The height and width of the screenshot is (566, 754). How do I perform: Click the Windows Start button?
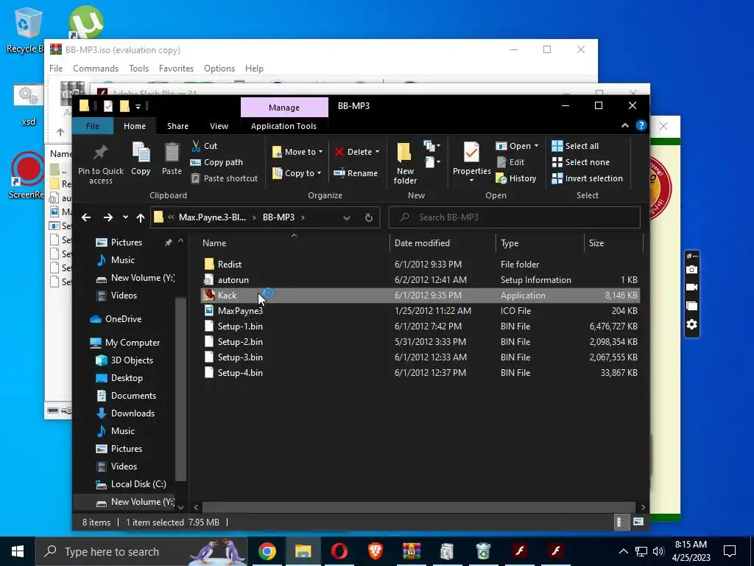[x=18, y=551]
